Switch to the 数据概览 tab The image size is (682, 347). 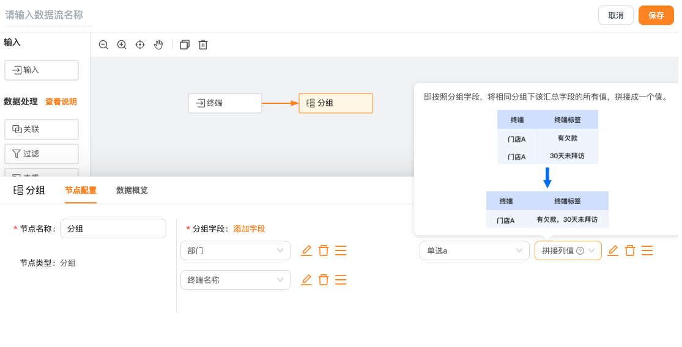tap(132, 191)
